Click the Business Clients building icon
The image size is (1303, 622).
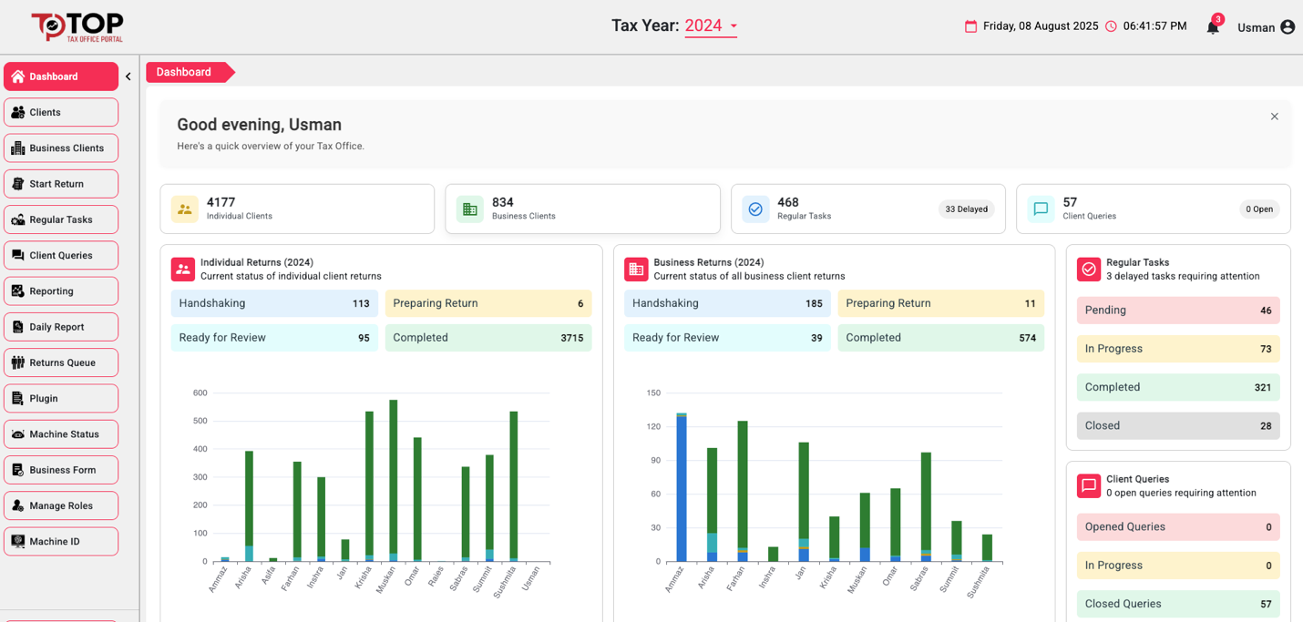469,209
